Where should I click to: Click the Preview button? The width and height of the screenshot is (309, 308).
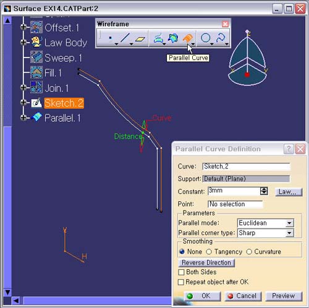coord(284,296)
